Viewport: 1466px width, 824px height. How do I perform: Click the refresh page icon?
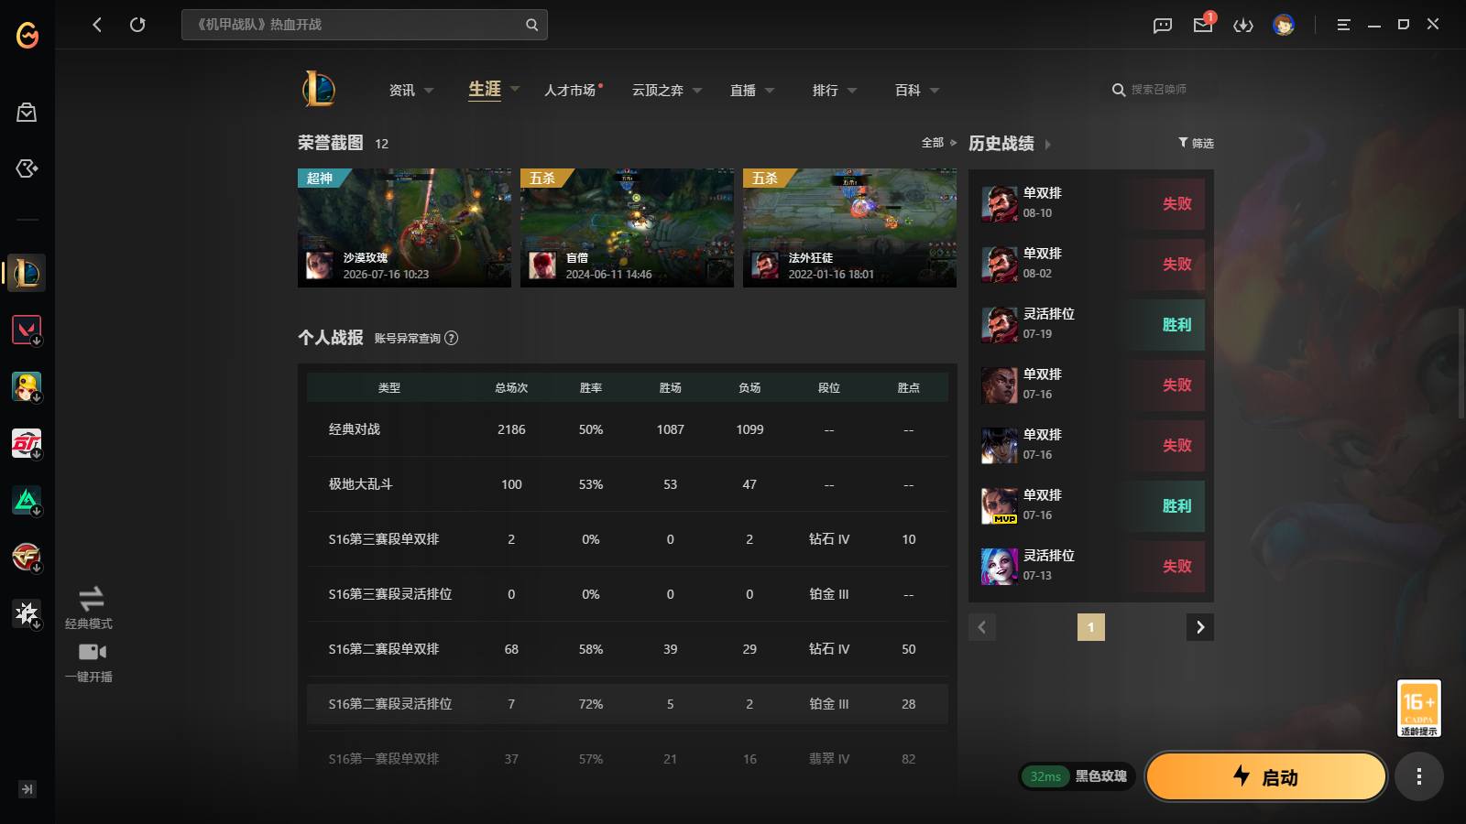(x=137, y=25)
